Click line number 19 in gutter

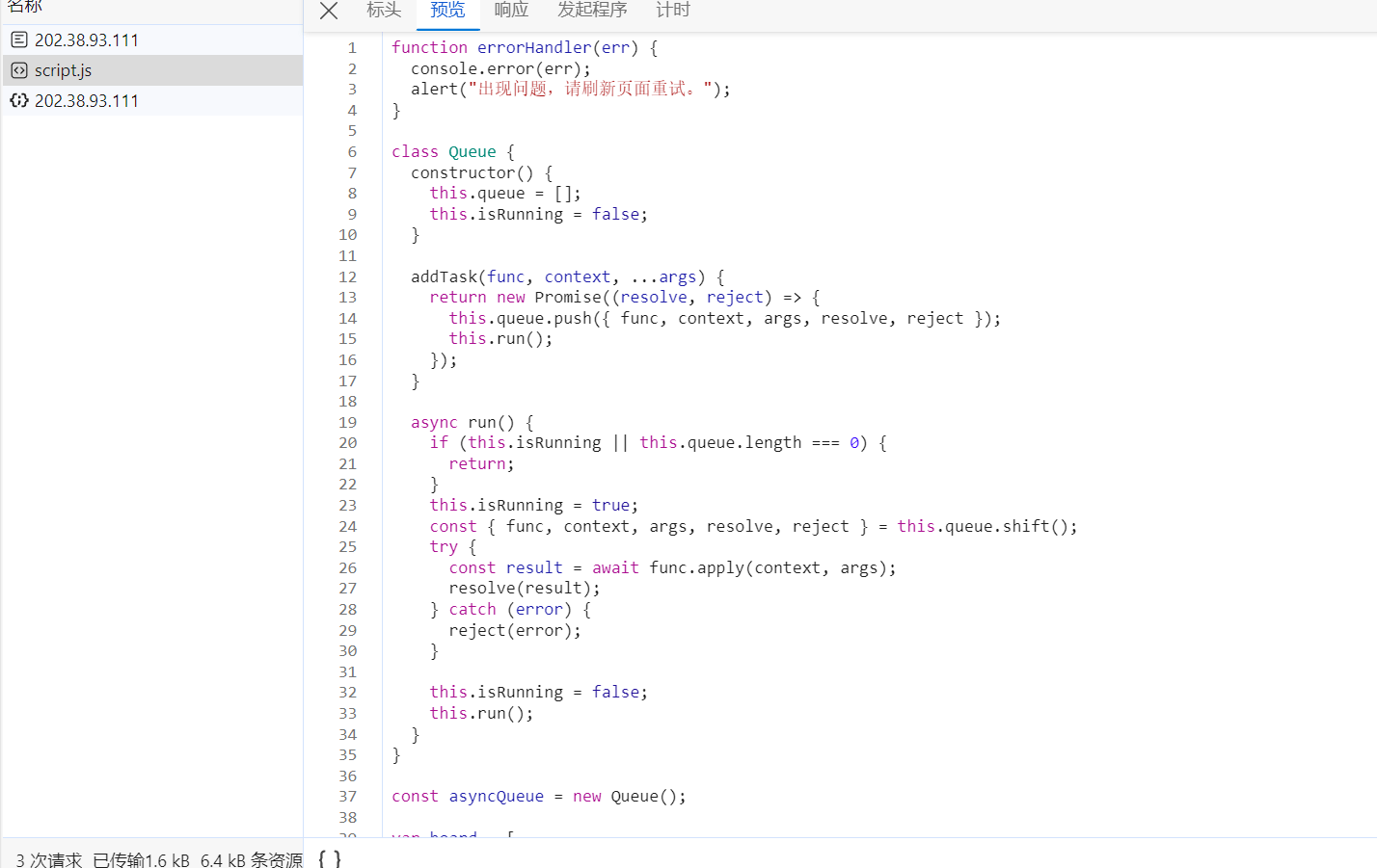click(x=347, y=422)
